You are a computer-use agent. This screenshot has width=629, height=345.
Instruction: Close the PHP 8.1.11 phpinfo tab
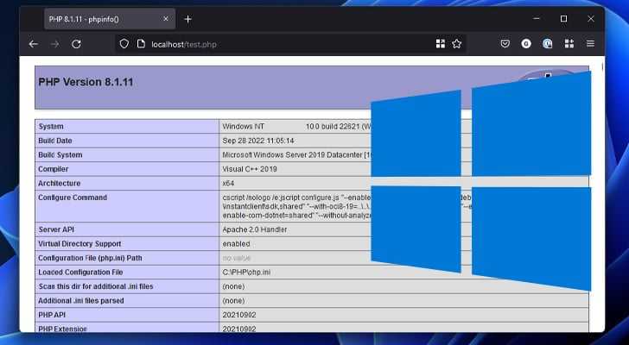tap(166, 19)
